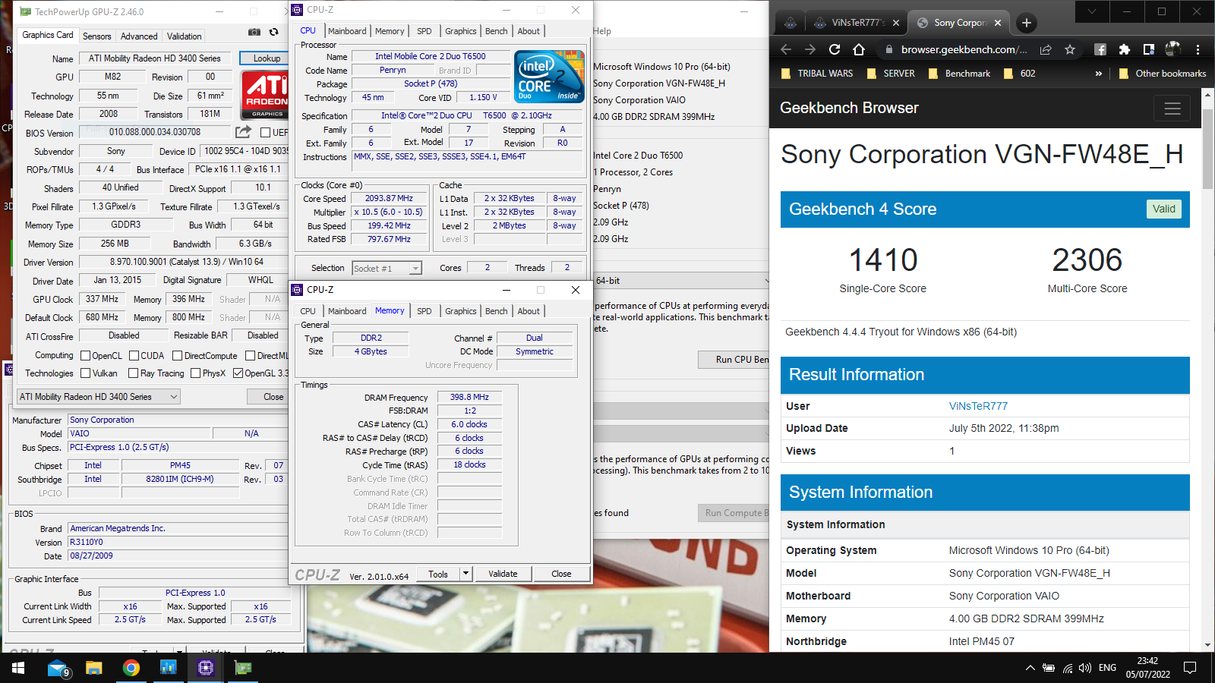1215x683 pixels.
Task: Bookmark this page with star icon
Action: (x=1070, y=49)
